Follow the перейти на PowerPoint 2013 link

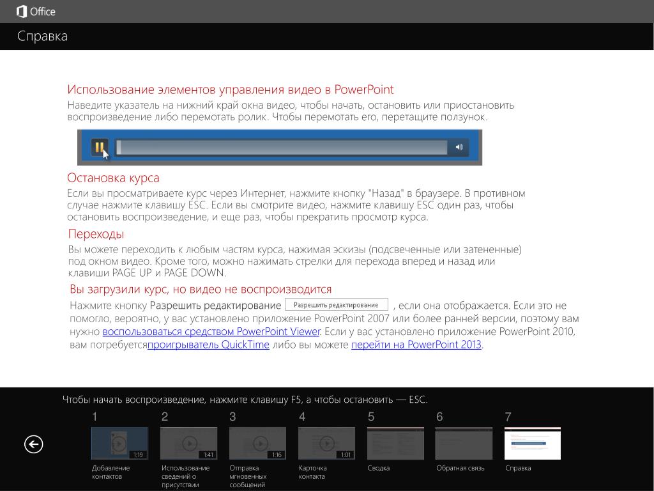tap(416, 345)
